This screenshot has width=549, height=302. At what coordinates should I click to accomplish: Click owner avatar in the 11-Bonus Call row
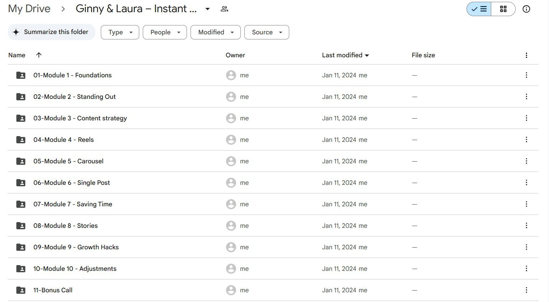click(x=231, y=290)
